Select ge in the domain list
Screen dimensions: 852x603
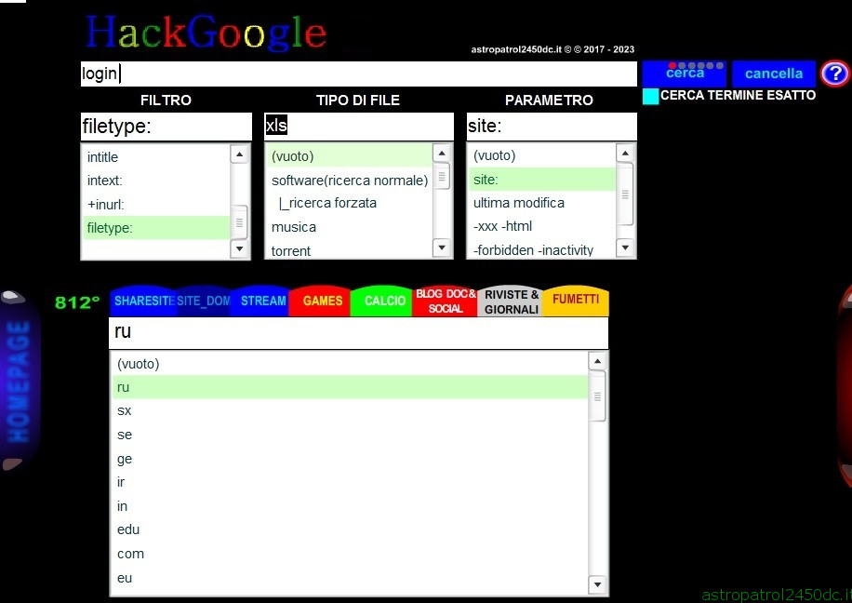point(350,459)
